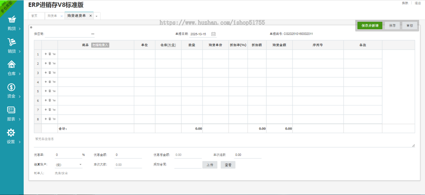
Task: Close the 购货退货单 tab
Action: click(91, 16)
